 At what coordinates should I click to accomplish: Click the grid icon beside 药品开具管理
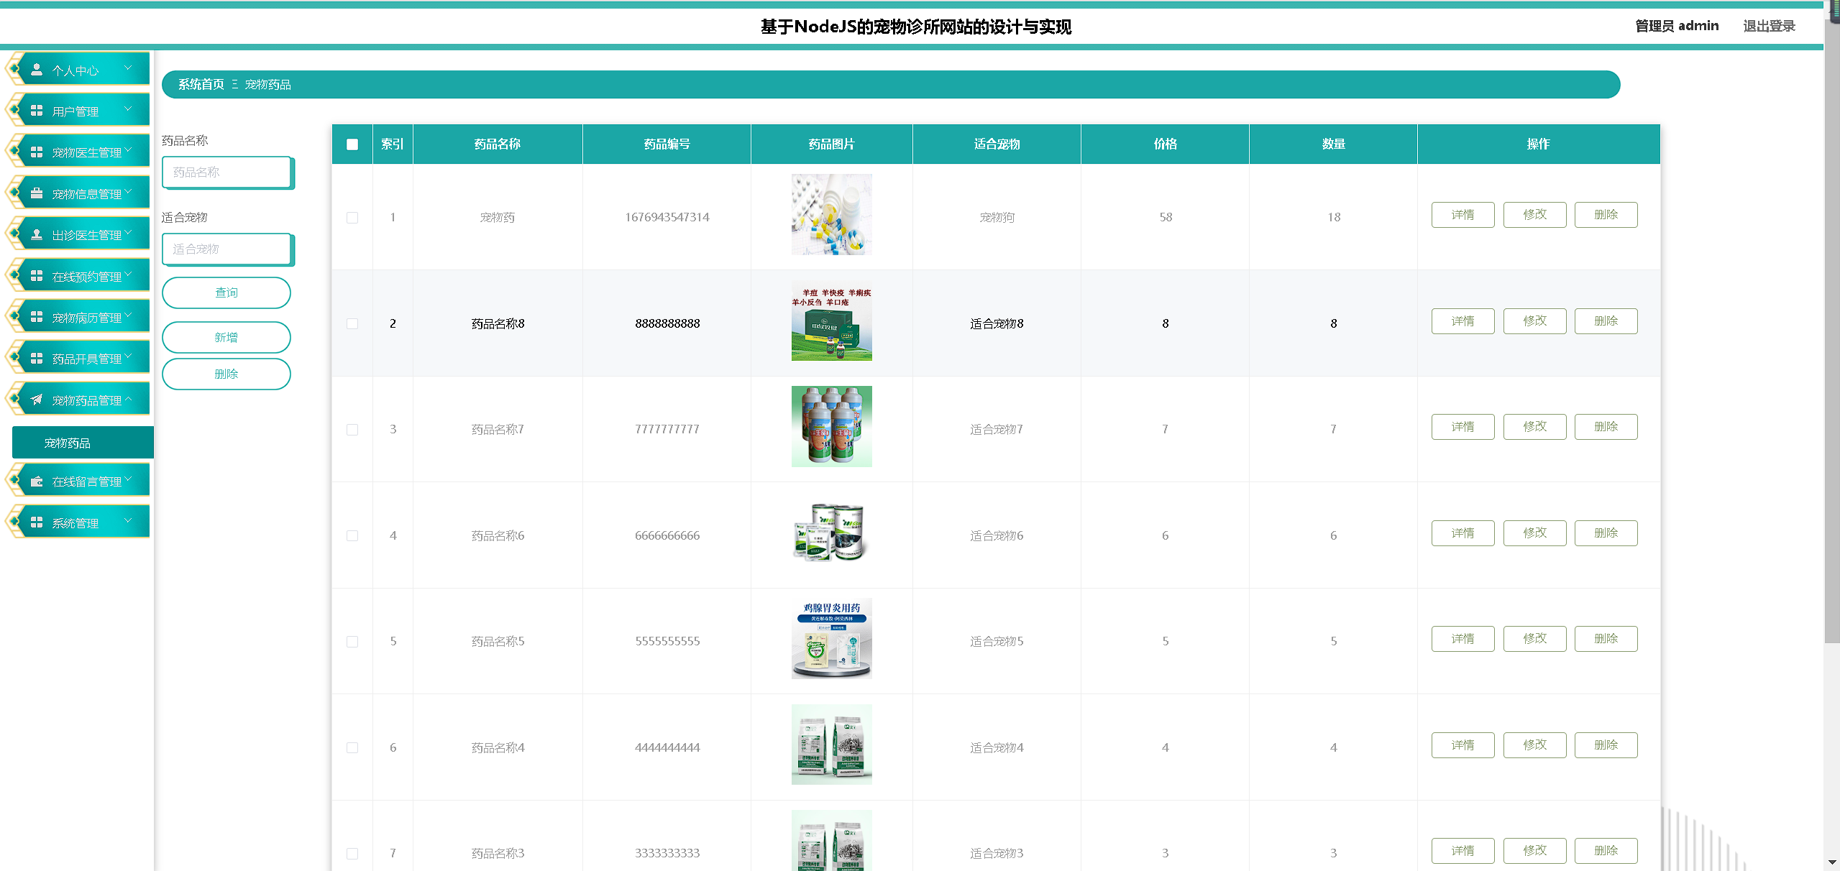tap(37, 358)
